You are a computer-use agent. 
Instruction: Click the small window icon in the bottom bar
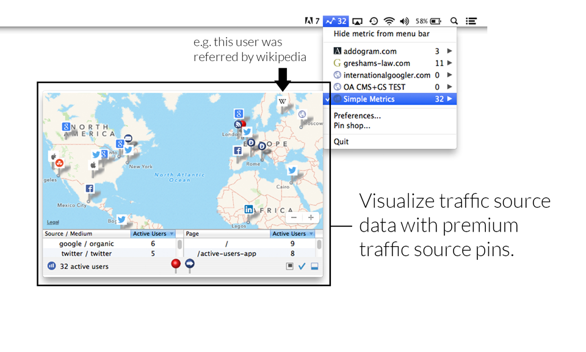[x=289, y=266]
